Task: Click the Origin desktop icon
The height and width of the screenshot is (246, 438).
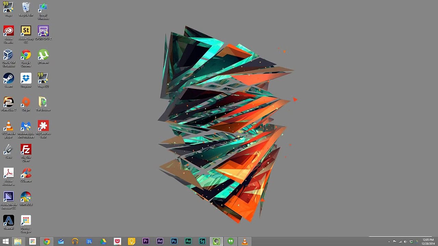Action: coord(26,104)
